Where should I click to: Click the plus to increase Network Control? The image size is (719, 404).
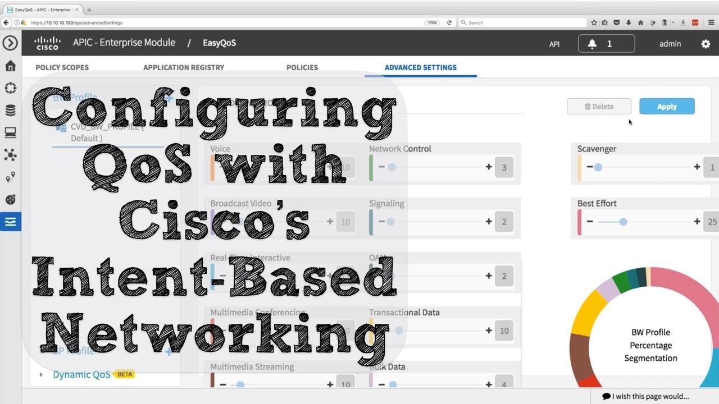pos(489,167)
